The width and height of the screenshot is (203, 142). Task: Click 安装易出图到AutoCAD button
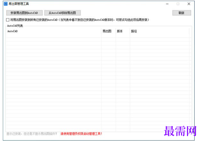coord(24,13)
